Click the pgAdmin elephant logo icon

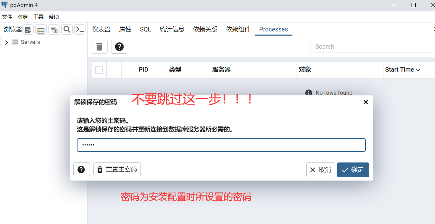click(4, 5)
